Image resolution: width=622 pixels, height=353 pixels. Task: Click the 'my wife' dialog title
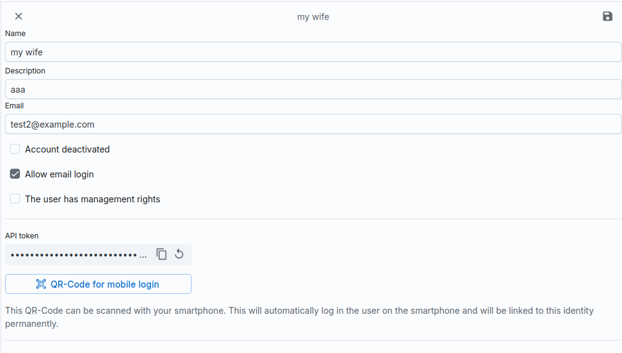coord(313,17)
